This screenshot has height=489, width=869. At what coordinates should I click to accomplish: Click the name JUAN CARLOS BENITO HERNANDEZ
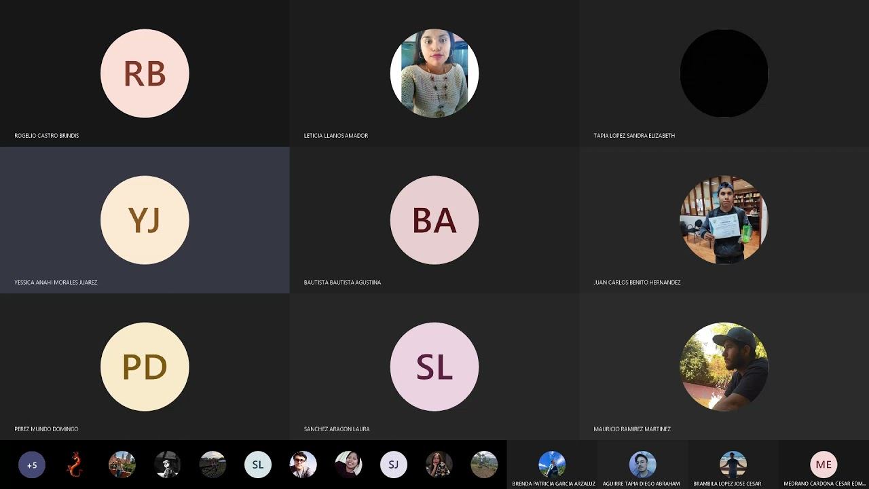pos(637,283)
